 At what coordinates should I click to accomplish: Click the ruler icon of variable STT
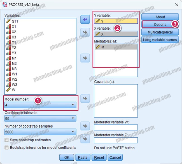(8, 21)
